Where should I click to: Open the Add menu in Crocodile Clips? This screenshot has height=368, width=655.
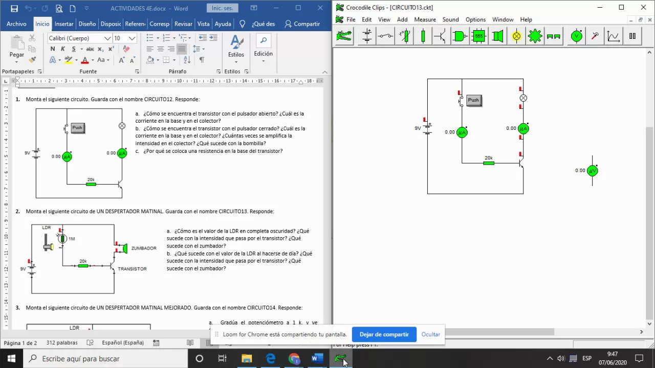[x=402, y=19]
